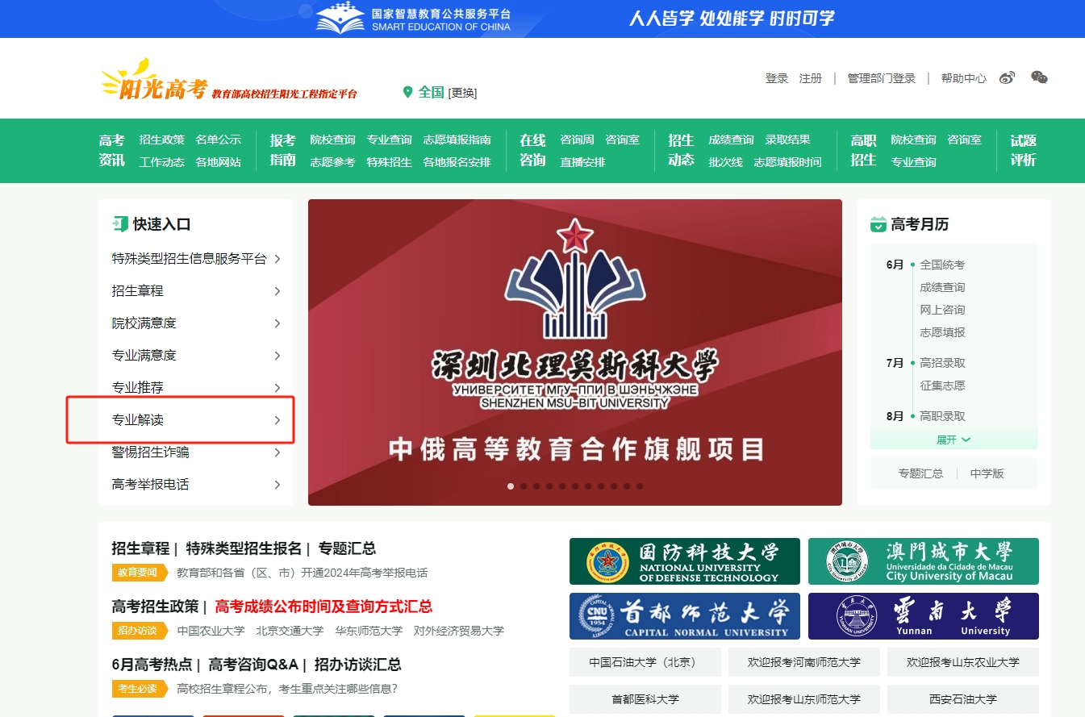1085x717 pixels.
Task: Open 专题汇总 link under calendar
Action: pos(920,473)
